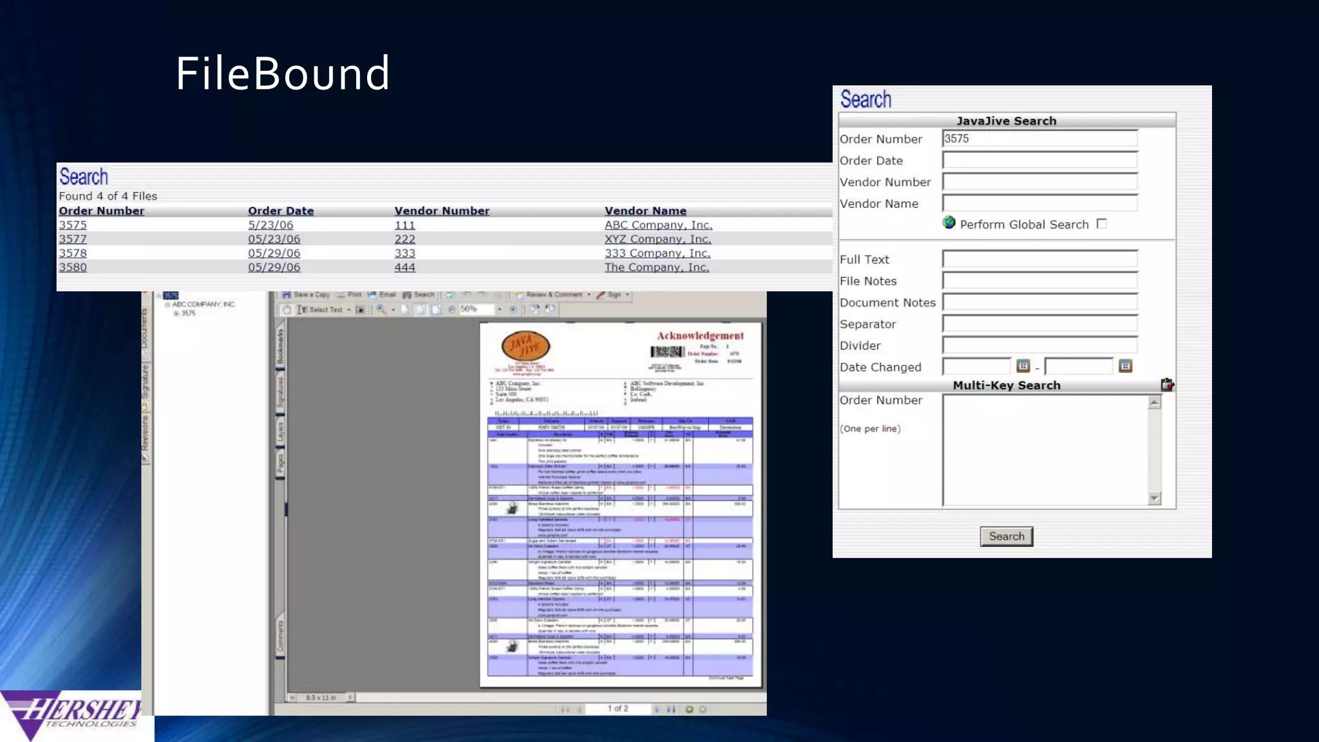This screenshot has width=1319, height=742.
Task: Go to next page in PDF viewer
Action: point(656,709)
